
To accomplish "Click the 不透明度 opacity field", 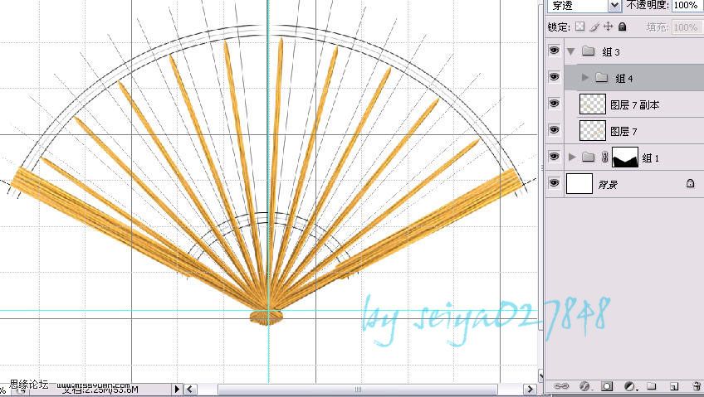I will click(686, 5).
